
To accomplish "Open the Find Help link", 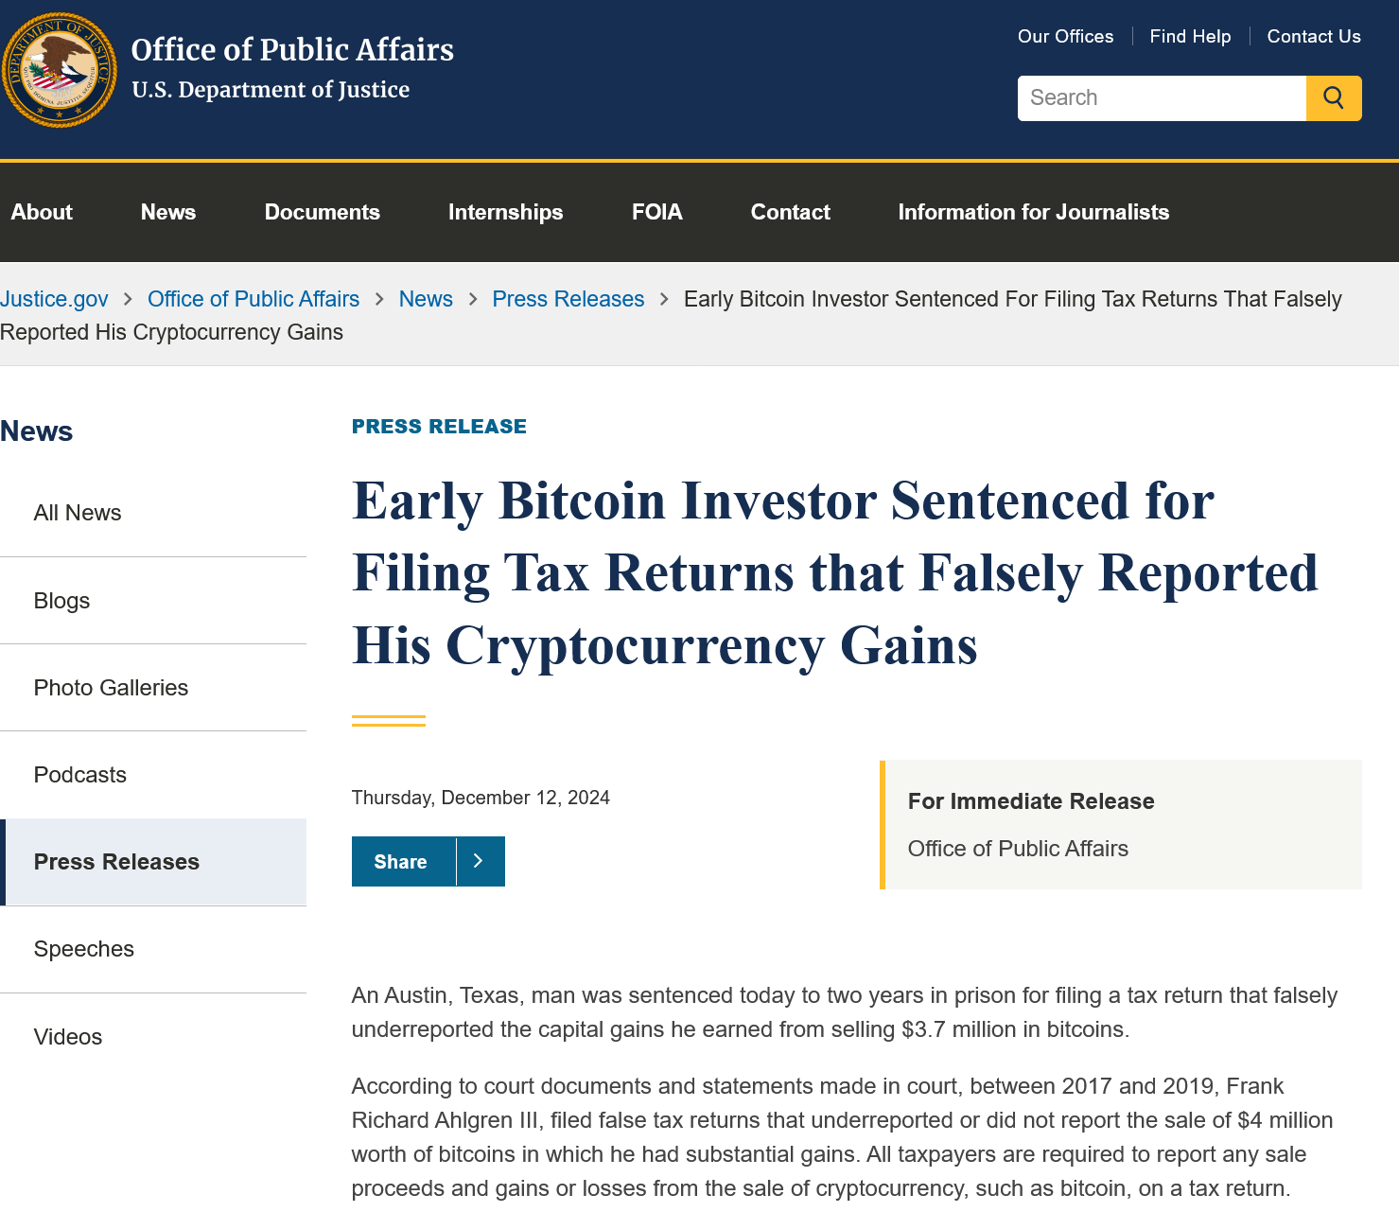I will [1191, 36].
